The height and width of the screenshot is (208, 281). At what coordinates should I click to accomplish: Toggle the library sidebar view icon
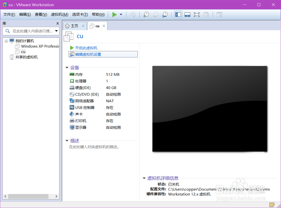[x=178, y=15]
